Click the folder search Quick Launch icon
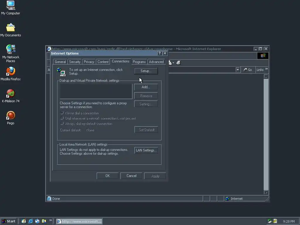 pyautogui.click(x=44, y=221)
